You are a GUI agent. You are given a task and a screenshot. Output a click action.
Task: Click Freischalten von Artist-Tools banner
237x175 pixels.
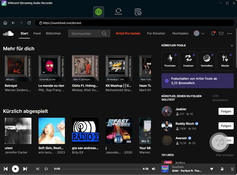tap(198, 81)
